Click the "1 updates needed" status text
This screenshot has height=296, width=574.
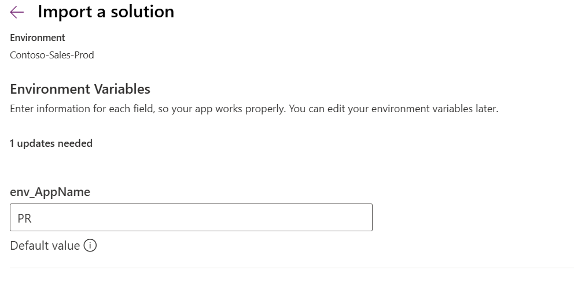(51, 143)
